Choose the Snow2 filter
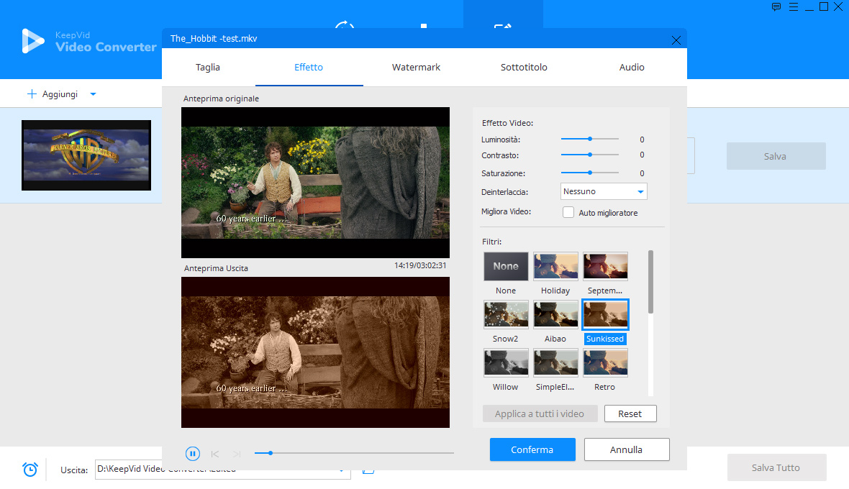 (506, 314)
